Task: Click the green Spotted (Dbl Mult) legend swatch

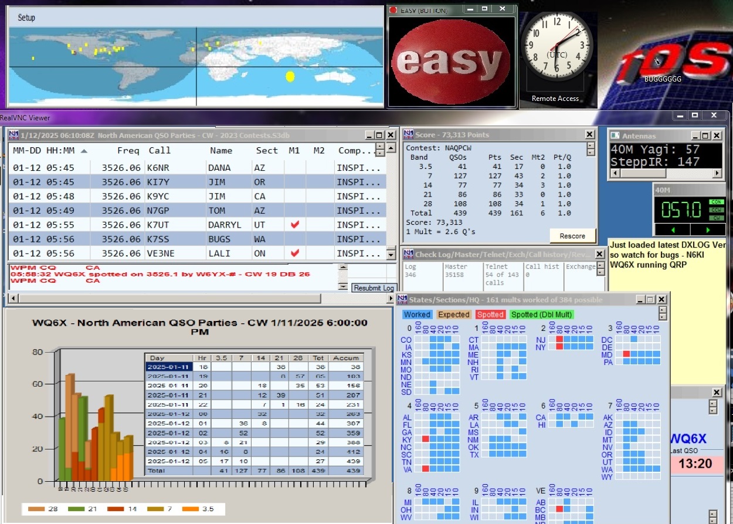Action: pyautogui.click(x=542, y=315)
